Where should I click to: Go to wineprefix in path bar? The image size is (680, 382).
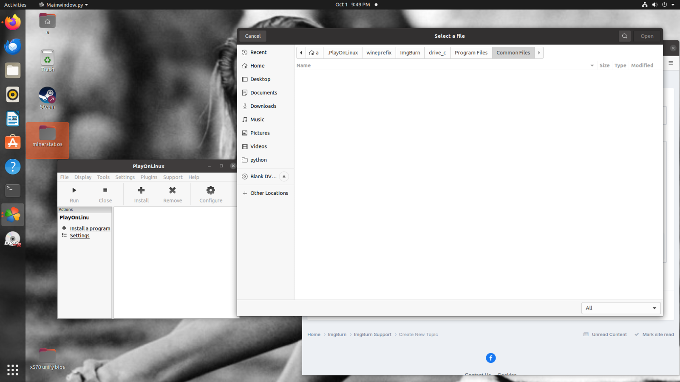[379, 53]
